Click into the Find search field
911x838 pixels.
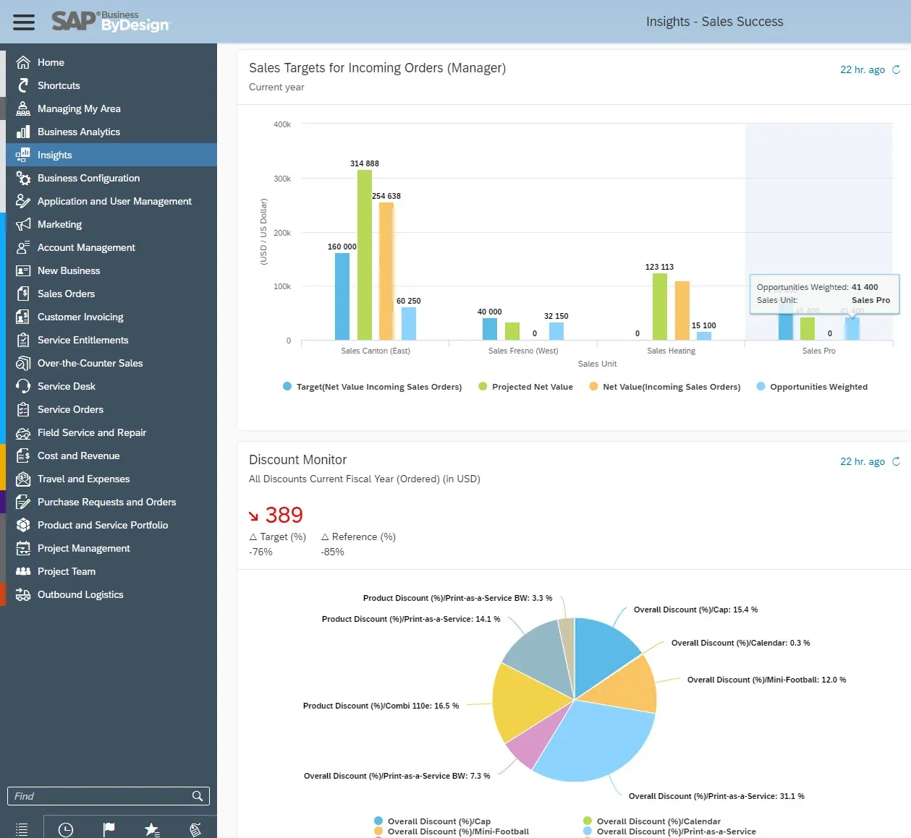coord(98,796)
